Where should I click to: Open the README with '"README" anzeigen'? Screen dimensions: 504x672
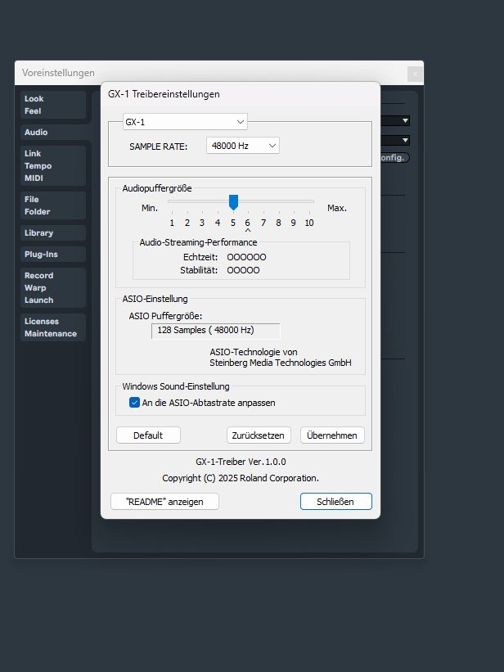(x=164, y=501)
